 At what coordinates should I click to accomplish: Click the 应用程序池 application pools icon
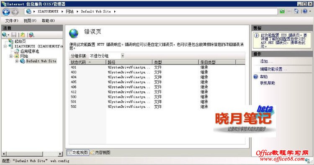(x=17, y=51)
